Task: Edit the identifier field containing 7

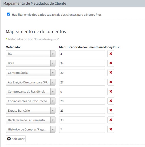Action: (82, 129)
